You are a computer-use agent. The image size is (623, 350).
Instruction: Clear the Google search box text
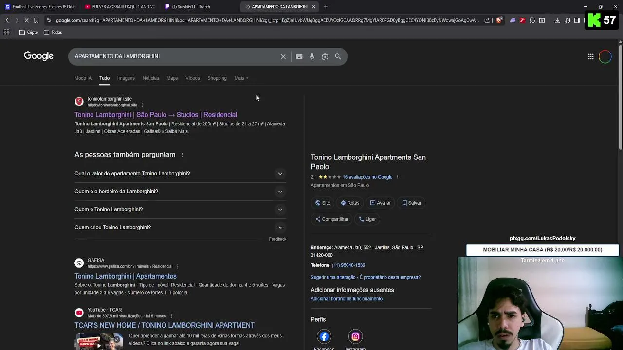click(283, 56)
